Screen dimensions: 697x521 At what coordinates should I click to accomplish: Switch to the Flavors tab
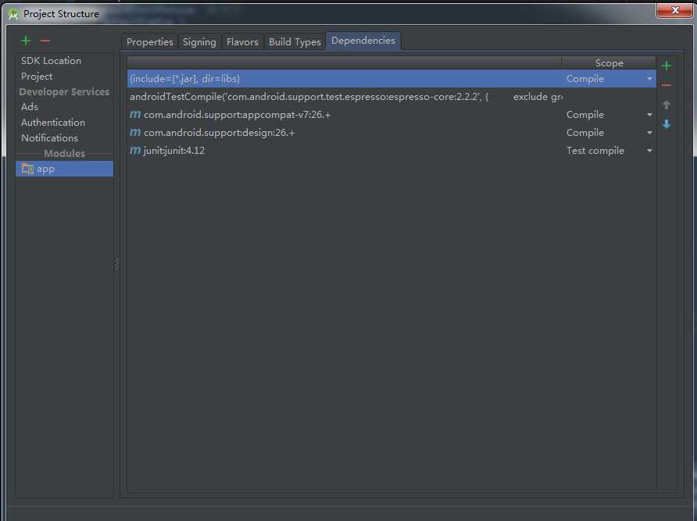242,41
